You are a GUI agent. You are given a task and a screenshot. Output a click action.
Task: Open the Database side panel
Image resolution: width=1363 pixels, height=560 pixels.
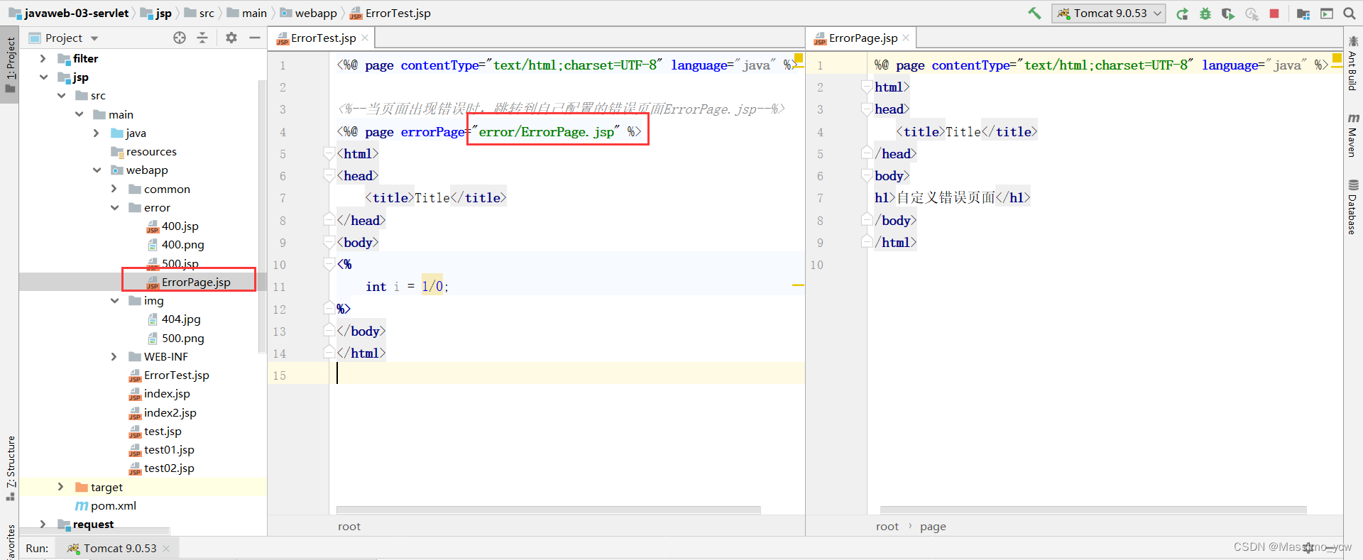pos(1352,207)
